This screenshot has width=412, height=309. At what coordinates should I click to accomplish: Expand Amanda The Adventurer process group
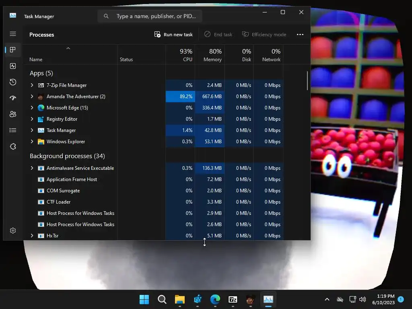coord(32,97)
